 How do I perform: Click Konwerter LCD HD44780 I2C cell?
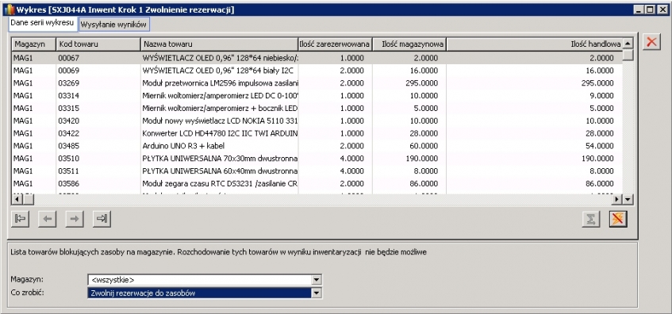tap(220, 133)
